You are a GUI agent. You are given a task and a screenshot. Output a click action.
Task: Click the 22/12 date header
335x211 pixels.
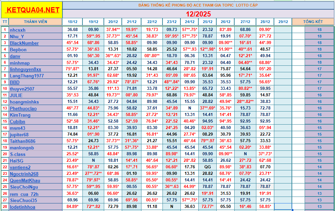pos(152,22)
